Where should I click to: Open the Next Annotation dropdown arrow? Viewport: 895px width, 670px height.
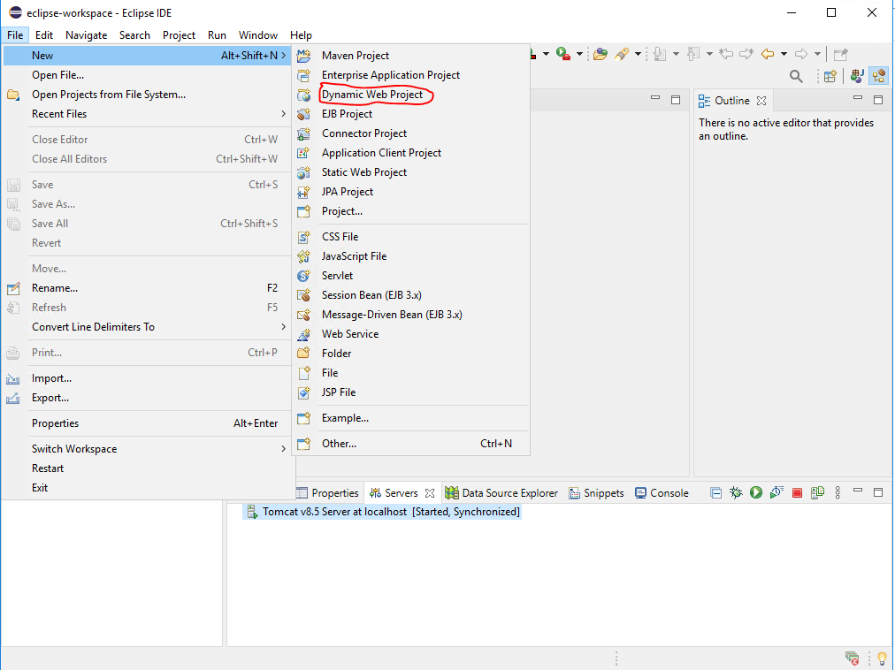(x=676, y=54)
